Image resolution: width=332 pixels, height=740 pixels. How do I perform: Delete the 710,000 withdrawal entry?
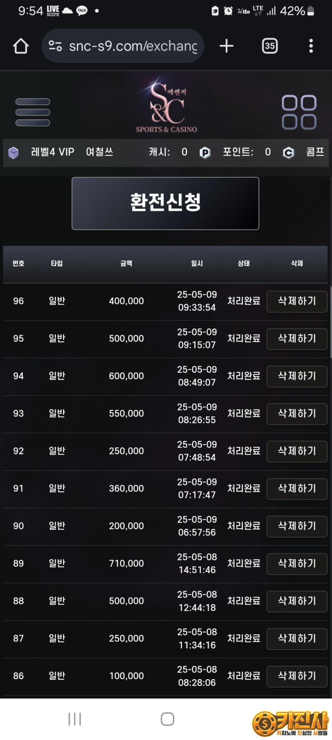297,564
